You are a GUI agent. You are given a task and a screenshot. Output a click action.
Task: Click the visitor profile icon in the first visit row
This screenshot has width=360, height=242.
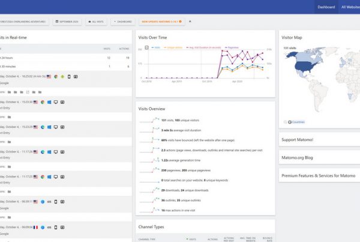[x=77, y=77]
